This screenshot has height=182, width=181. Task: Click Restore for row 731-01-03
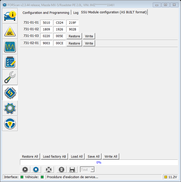(74, 36)
